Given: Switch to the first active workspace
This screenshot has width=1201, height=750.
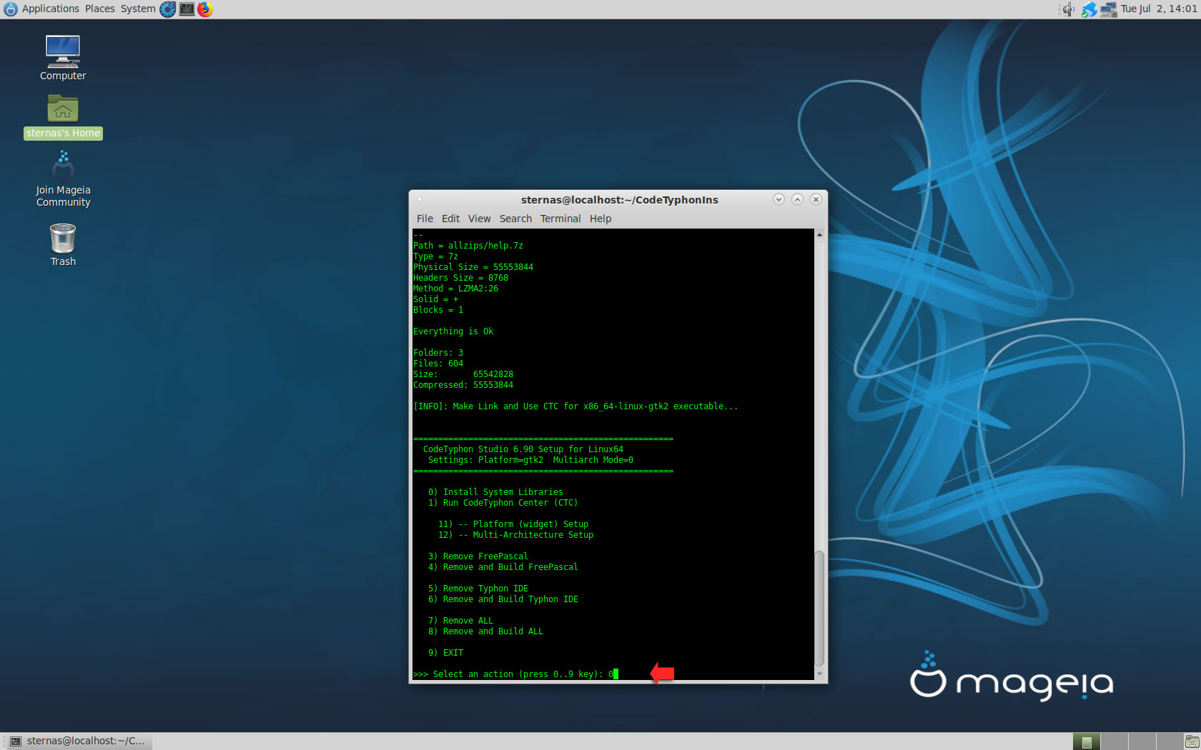Looking at the screenshot, I should (x=1087, y=741).
